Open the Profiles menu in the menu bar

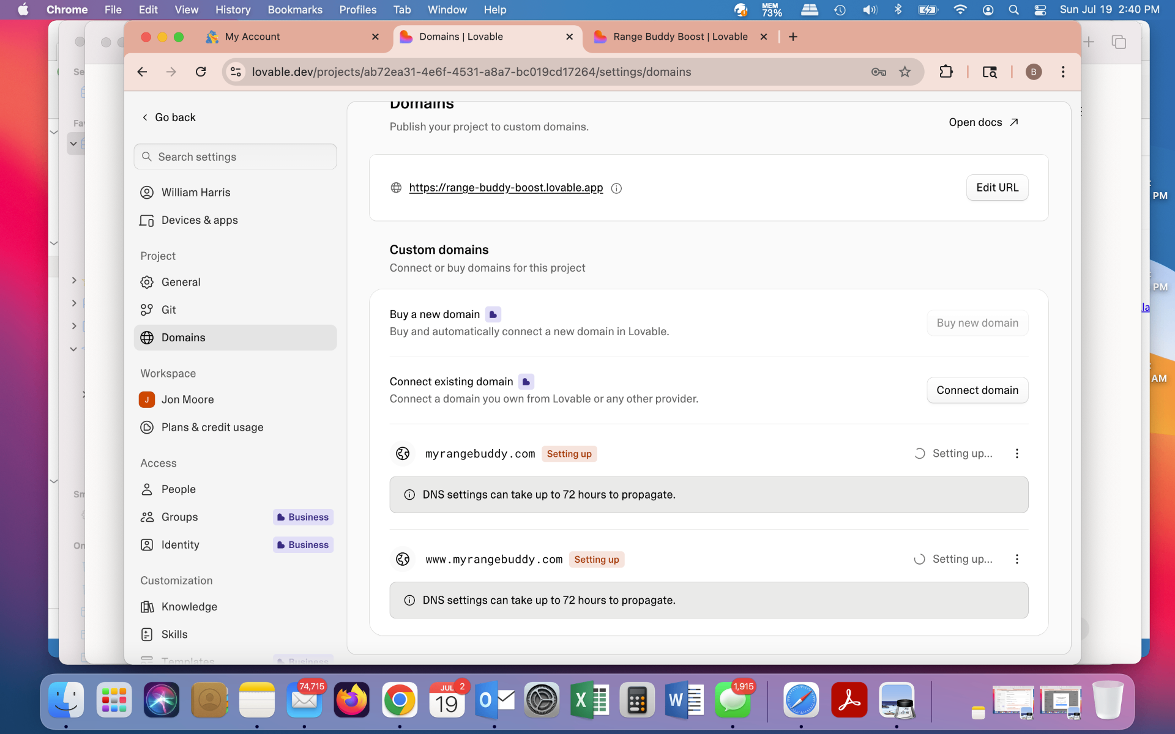(x=358, y=10)
